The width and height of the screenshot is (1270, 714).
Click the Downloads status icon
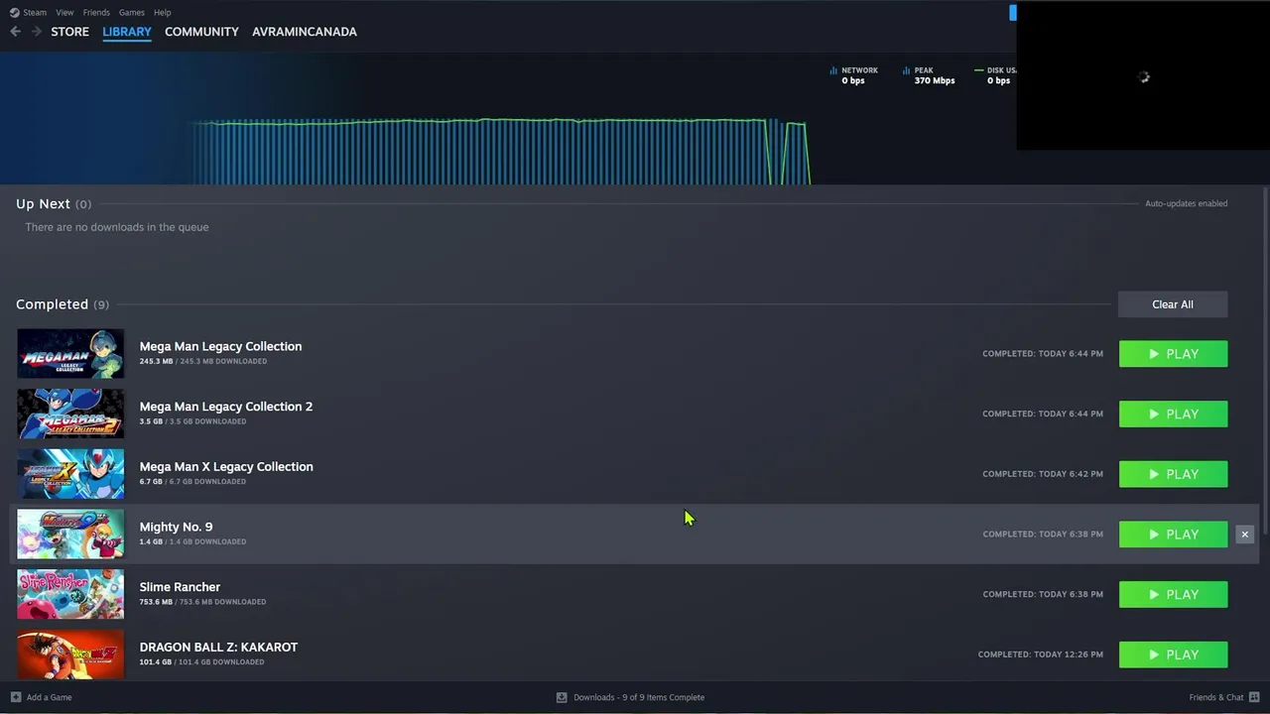pyautogui.click(x=562, y=697)
